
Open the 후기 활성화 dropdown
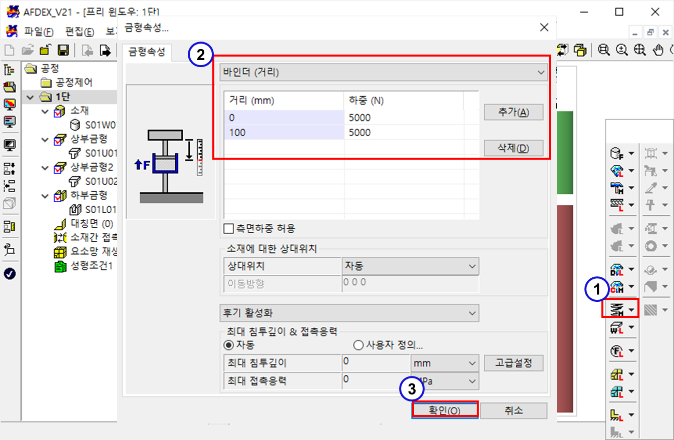pyautogui.click(x=349, y=313)
